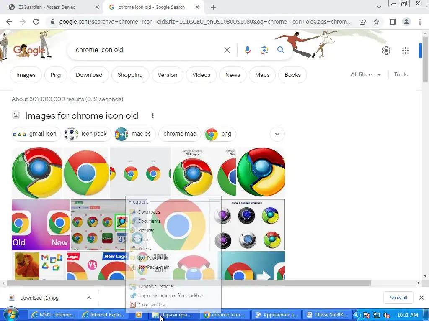Click the muted volume tray icon
429x321 pixels.
[x=387, y=315]
